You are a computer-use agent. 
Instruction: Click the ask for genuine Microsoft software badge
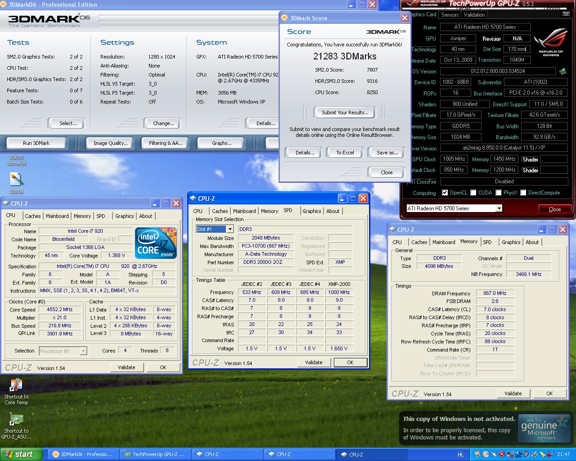(544, 429)
